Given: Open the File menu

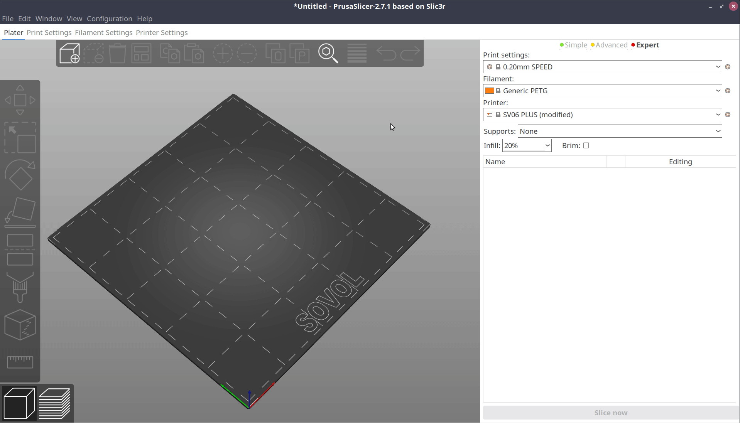Looking at the screenshot, I should pos(8,19).
